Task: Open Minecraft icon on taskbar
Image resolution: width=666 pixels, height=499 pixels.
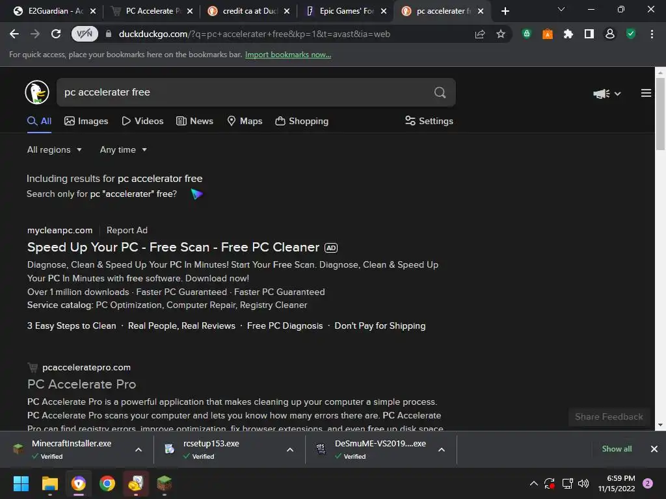Action: [165, 483]
